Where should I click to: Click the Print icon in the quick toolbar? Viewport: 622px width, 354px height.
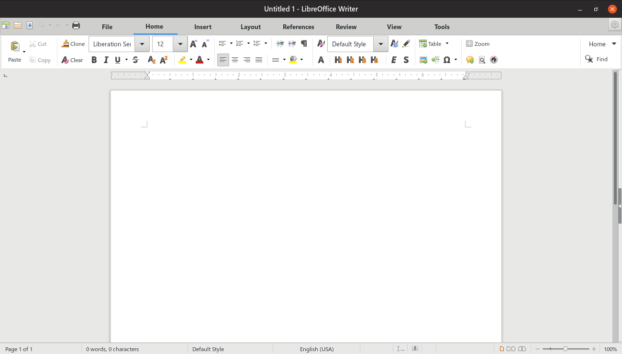click(76, 25)
